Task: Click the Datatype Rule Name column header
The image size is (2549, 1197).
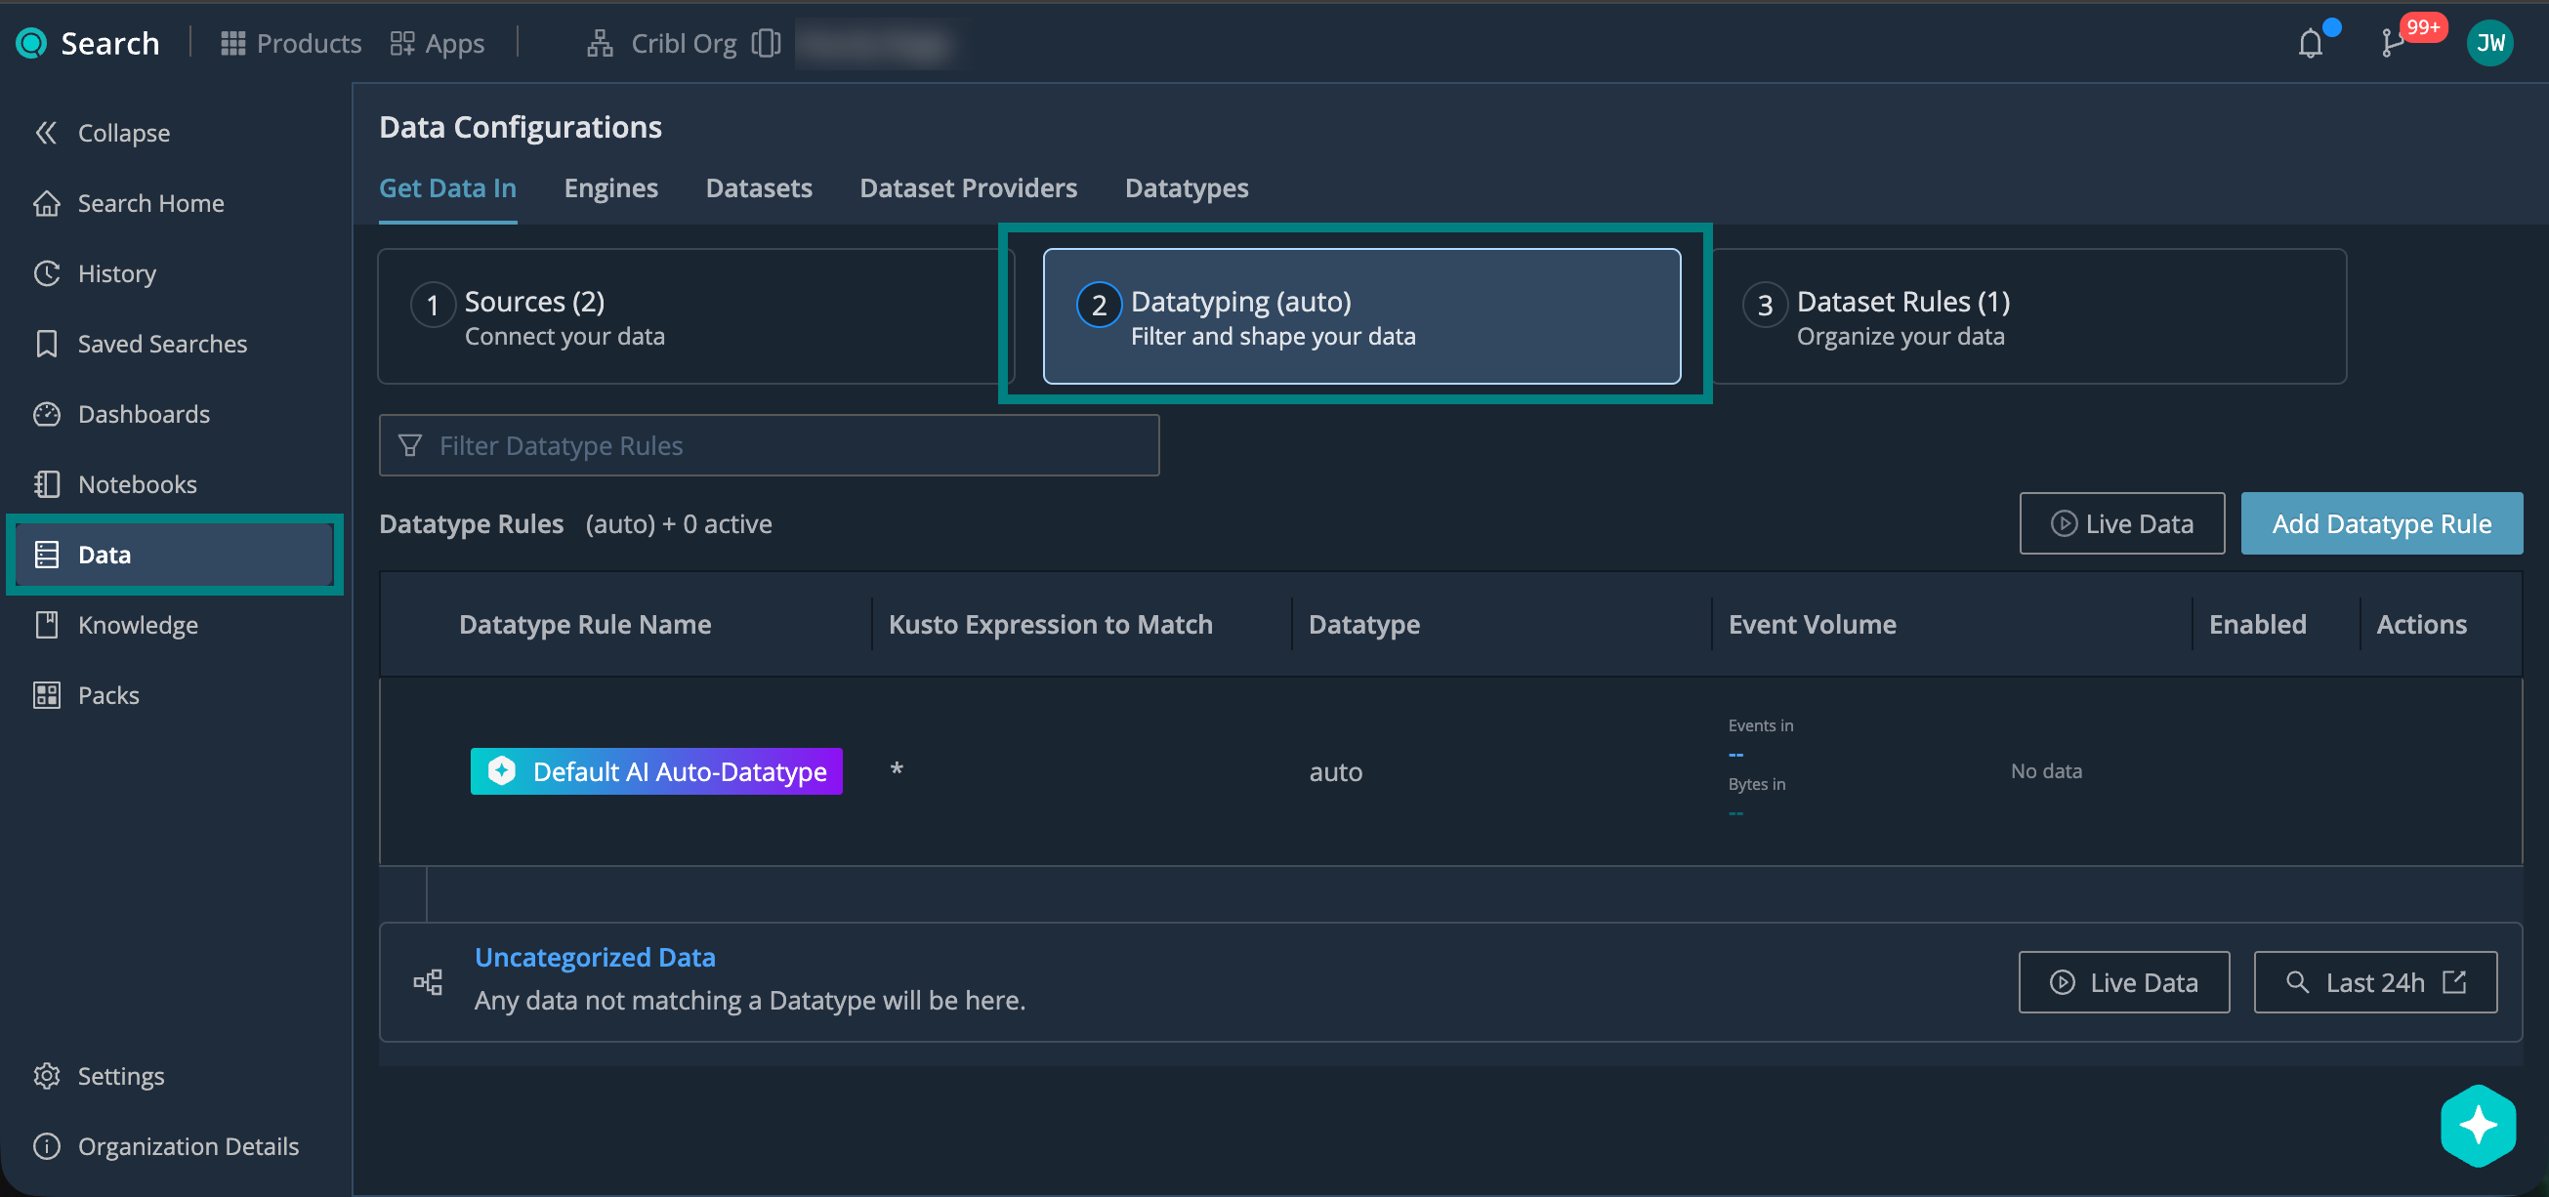Action: [585, 624]
